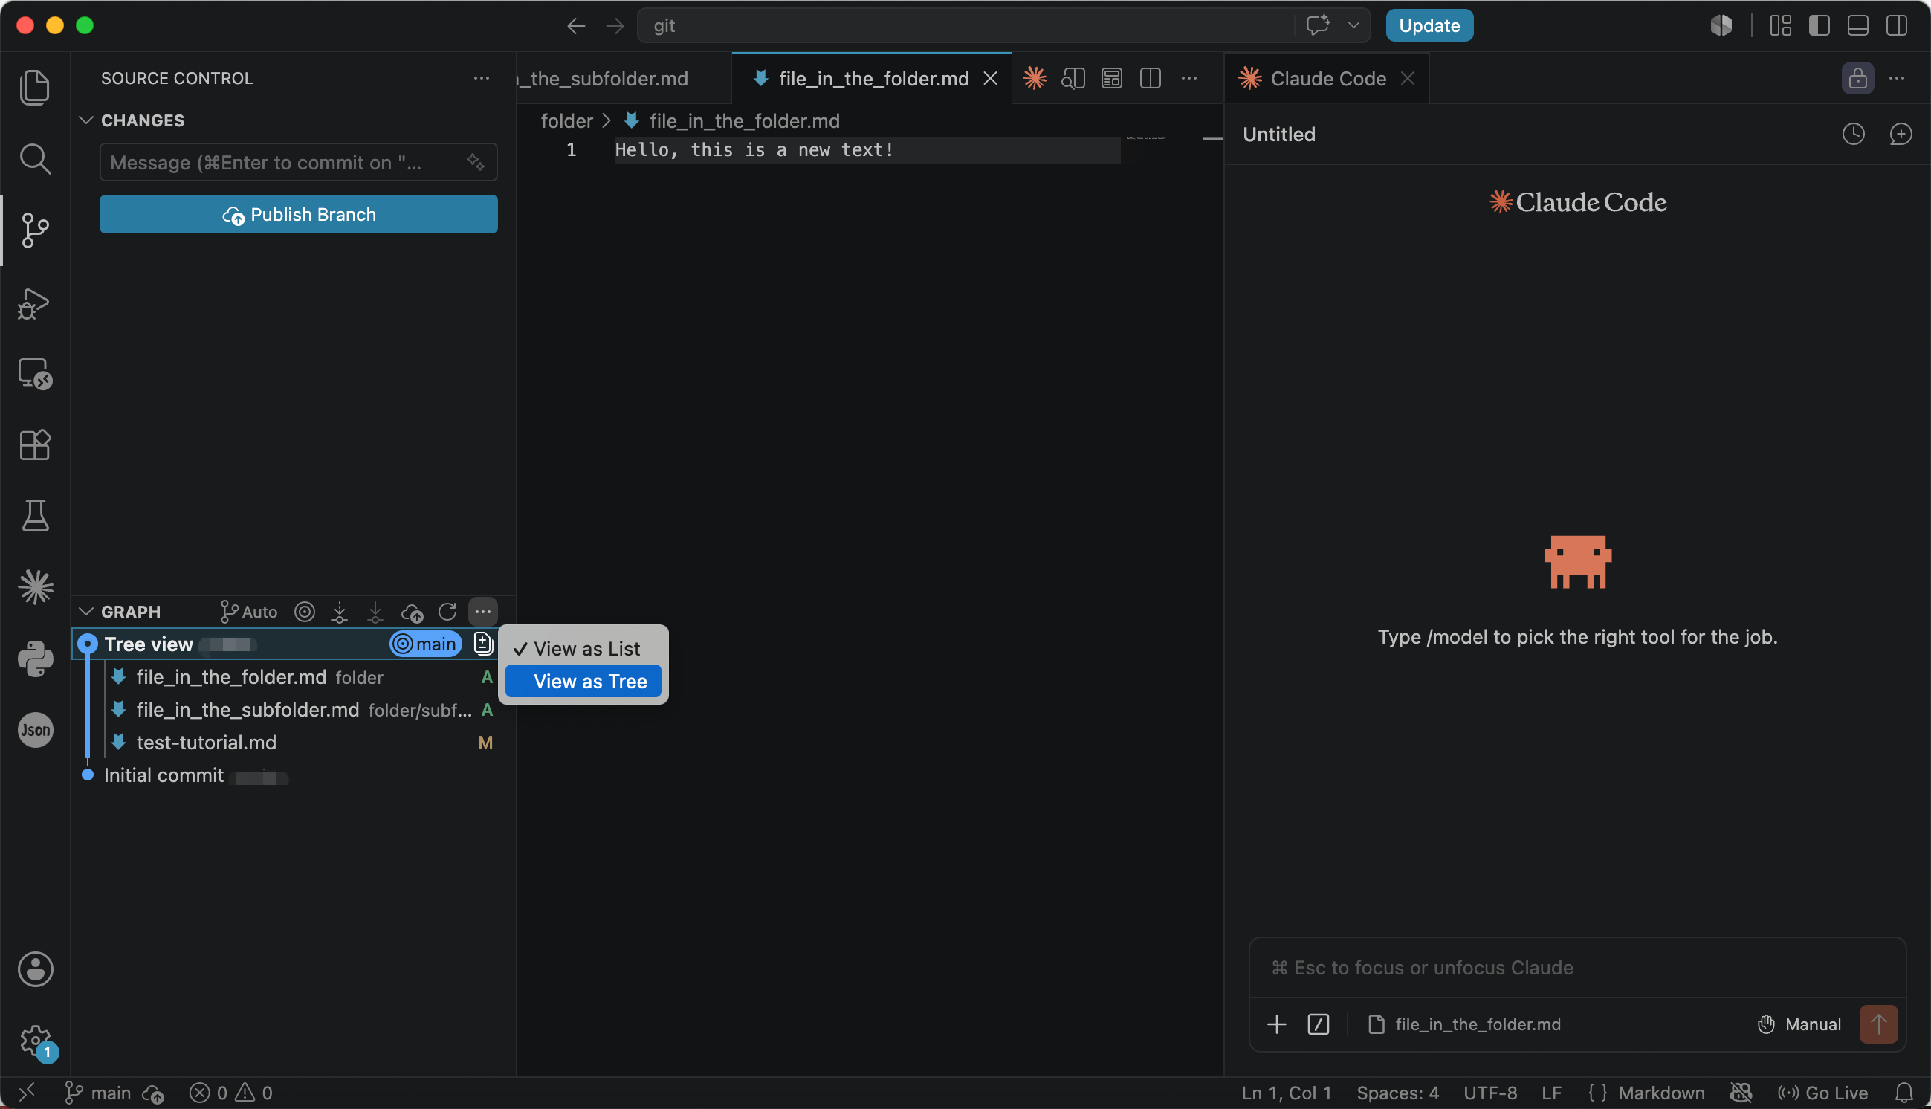This screenshot has width=1931, height=1109.
Task: Open Remote Explorer view
Action: pyautogui.click(x=35, y=374)
